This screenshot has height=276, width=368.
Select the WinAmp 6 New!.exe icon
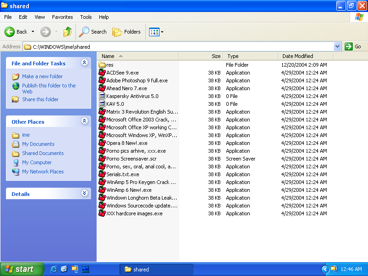pyautogui.click(x=102, y=190)
